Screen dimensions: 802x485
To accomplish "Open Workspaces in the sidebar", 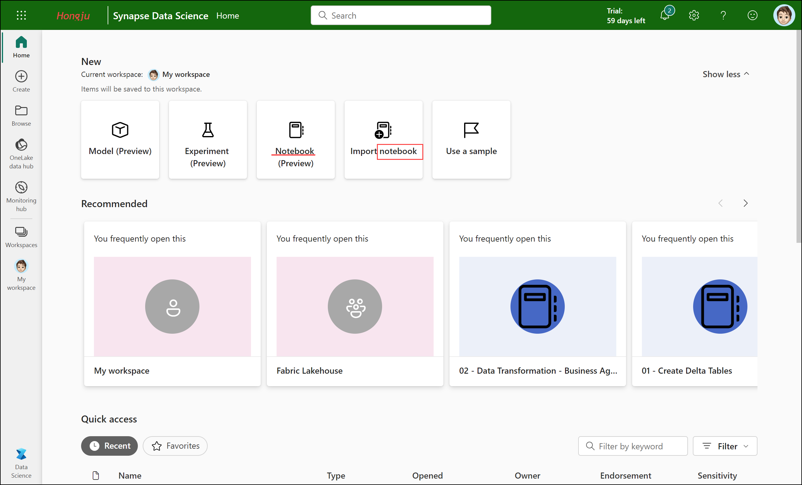I will 21,237.
